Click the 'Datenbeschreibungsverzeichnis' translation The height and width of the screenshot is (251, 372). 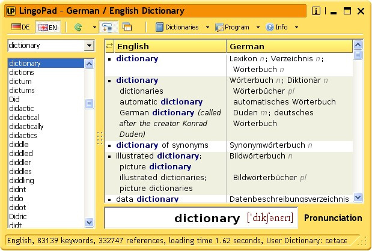point(289,199)
